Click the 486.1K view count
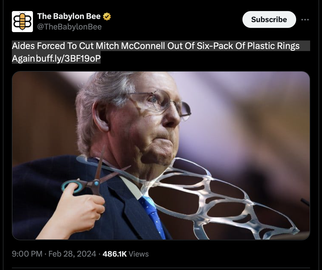 click(x=115, y=254)
